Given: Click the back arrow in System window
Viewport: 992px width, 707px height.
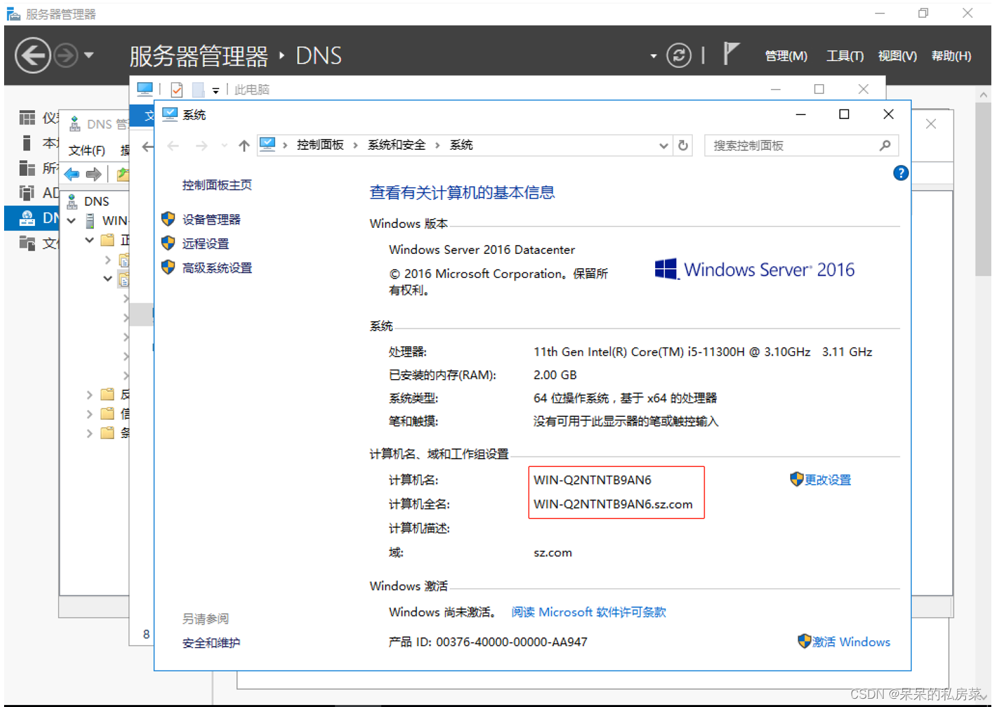Looking at the screenshot, I should click(x=173, y=145).
